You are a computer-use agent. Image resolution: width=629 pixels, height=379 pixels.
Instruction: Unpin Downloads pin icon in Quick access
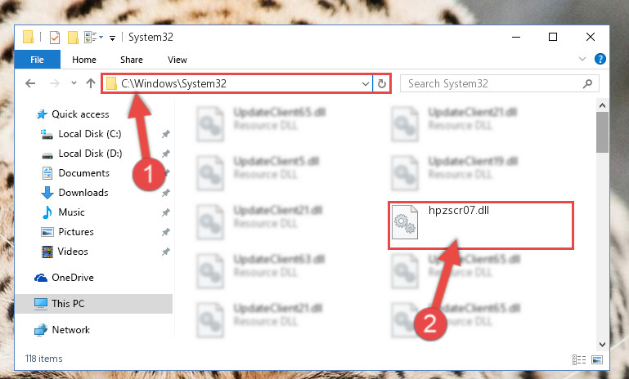tap(166, 193)
